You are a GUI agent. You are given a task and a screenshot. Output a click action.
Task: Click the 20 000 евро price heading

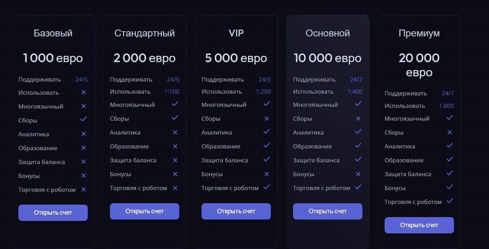[419, 65]
